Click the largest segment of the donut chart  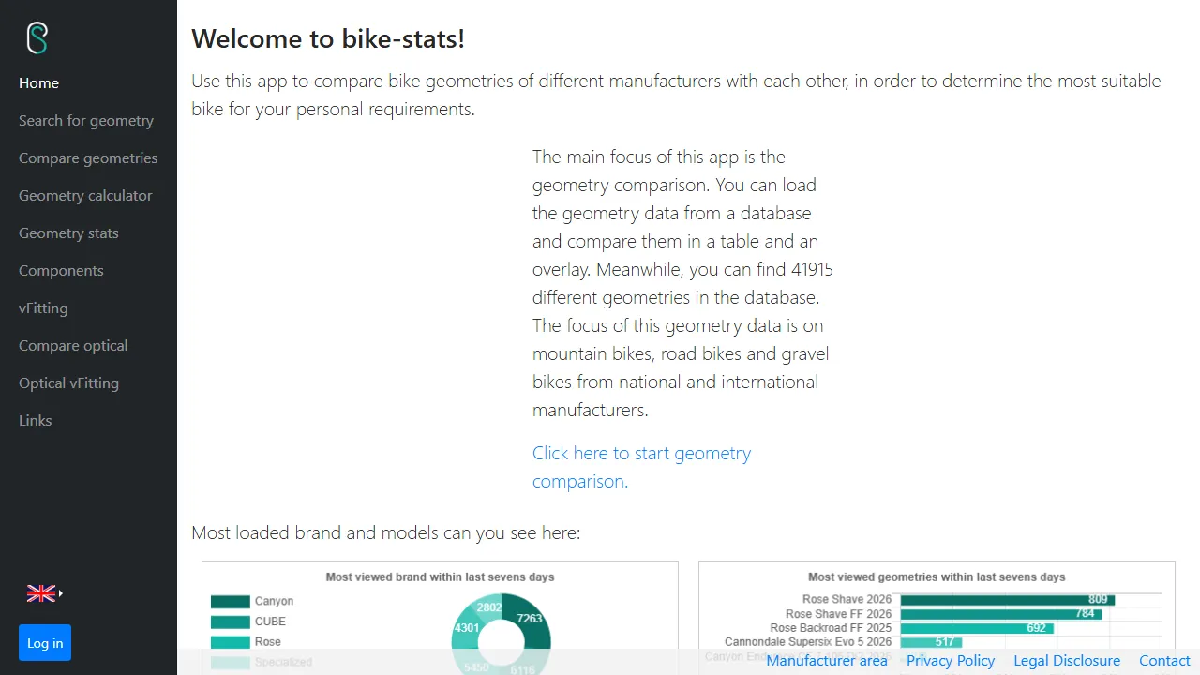[530, 619]
